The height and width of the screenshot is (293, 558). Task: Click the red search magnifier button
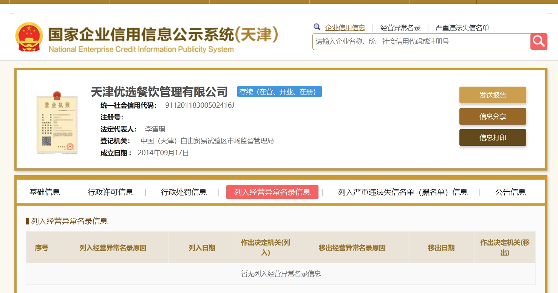[539, 41]
